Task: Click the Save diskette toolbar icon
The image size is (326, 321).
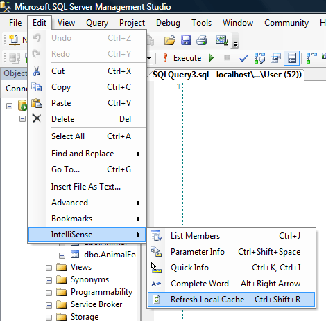Action: pyautogui.click(x=186, y=40)
